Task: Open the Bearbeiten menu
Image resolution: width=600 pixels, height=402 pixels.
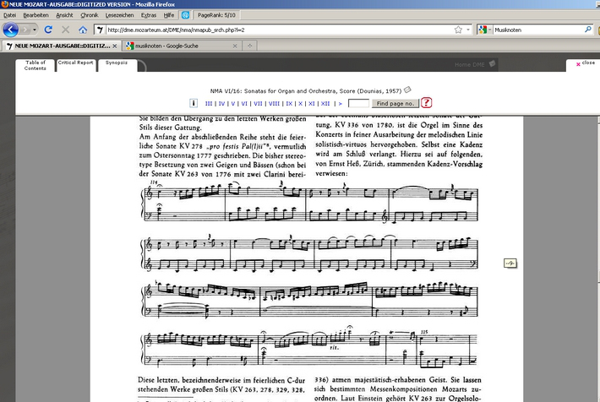Action: [35, 15]
